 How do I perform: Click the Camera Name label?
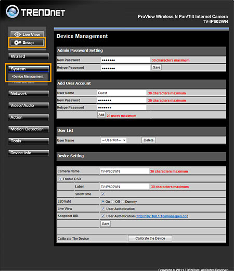click(x=69, y=171)
